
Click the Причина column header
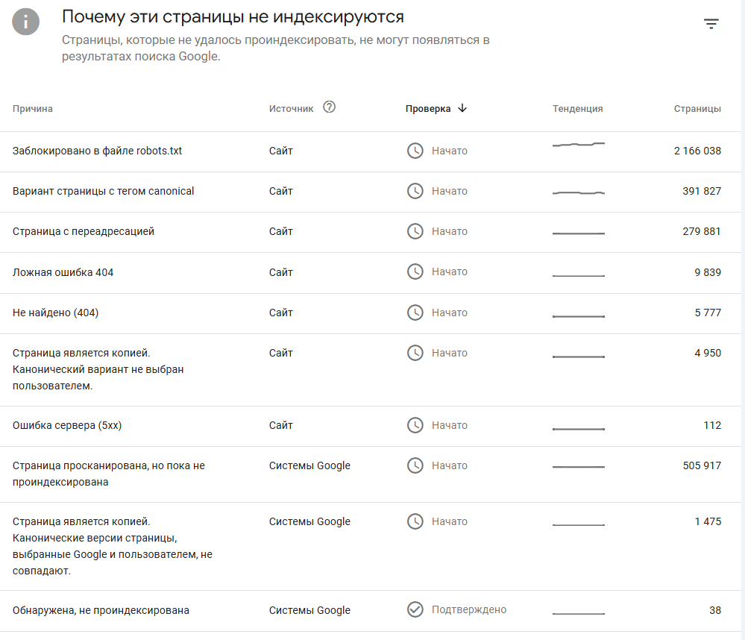point(32,109)
